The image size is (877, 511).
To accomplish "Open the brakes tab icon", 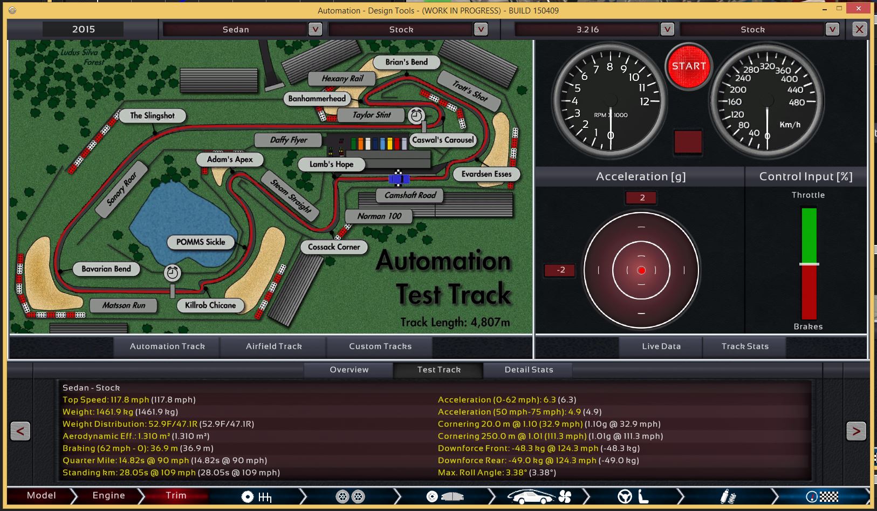I will click(444, 496).
